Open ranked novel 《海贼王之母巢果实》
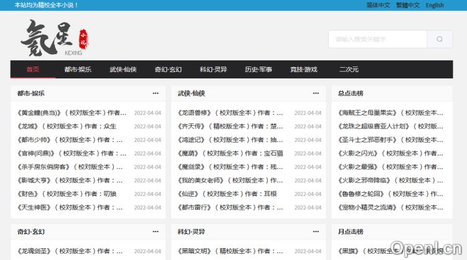Image resolution: width=467 pixels, height=260 pixels. [390, 113]
